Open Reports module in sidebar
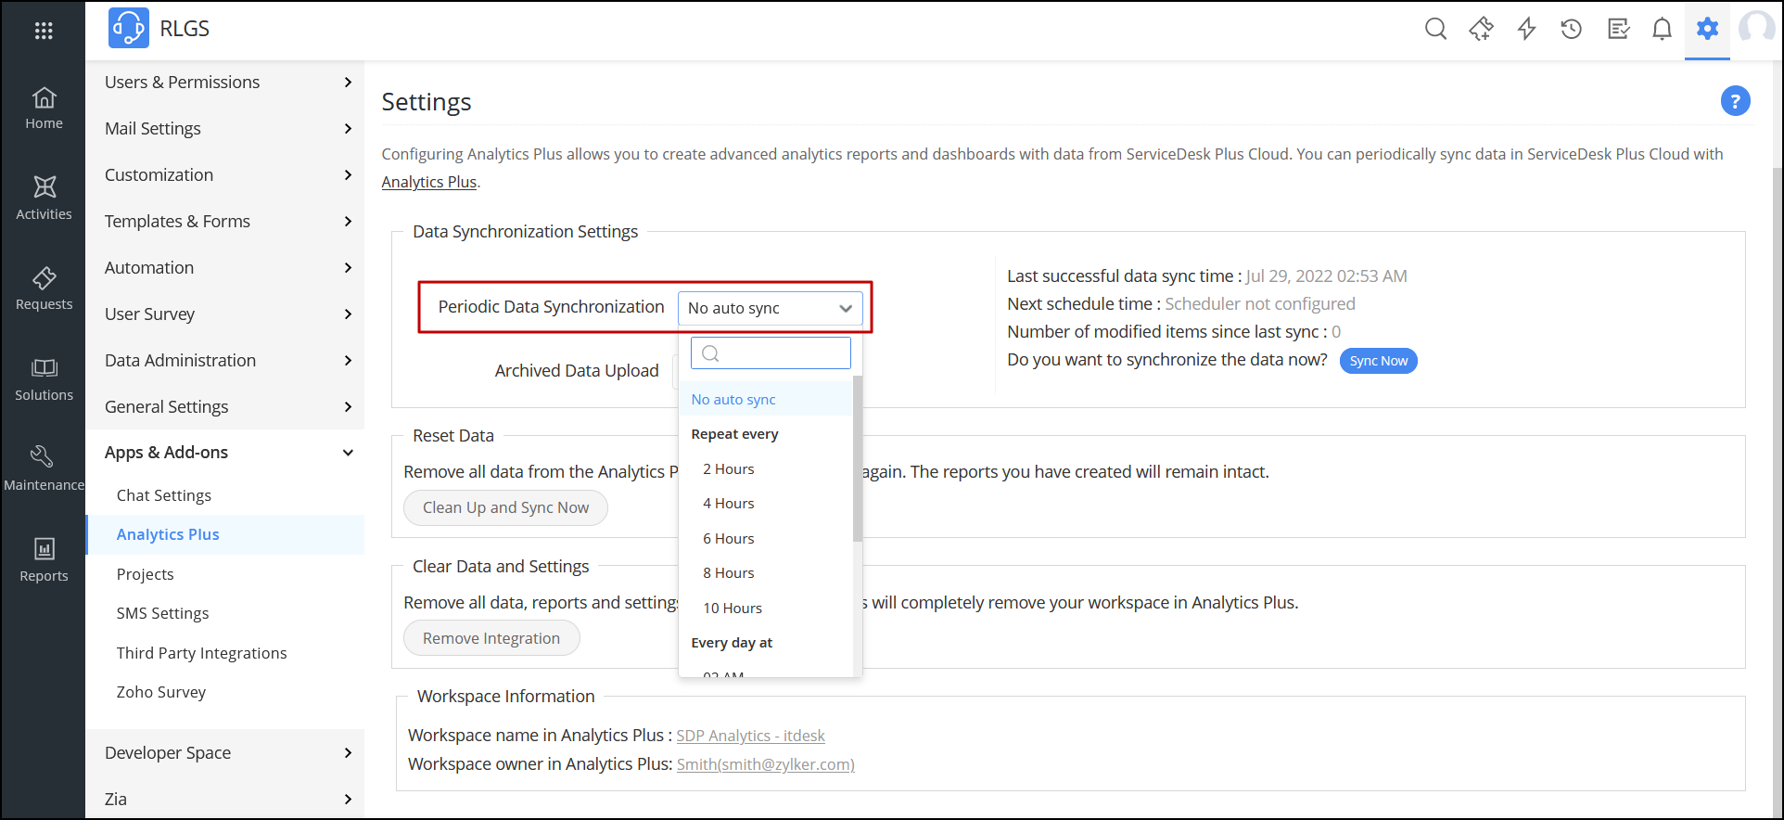This screenshot has width=1784, height=820. coord(44,560)
